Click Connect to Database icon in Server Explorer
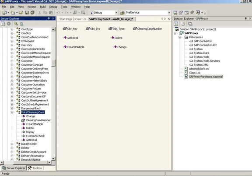This screenshot has width=252, height=176. [16, 24]
